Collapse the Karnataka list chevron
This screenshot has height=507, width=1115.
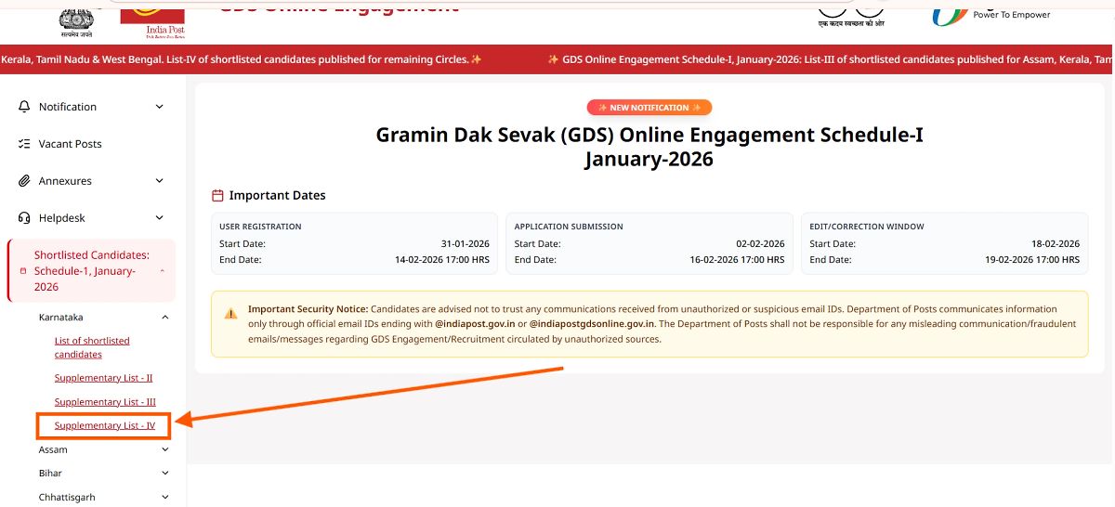[165, 318]
